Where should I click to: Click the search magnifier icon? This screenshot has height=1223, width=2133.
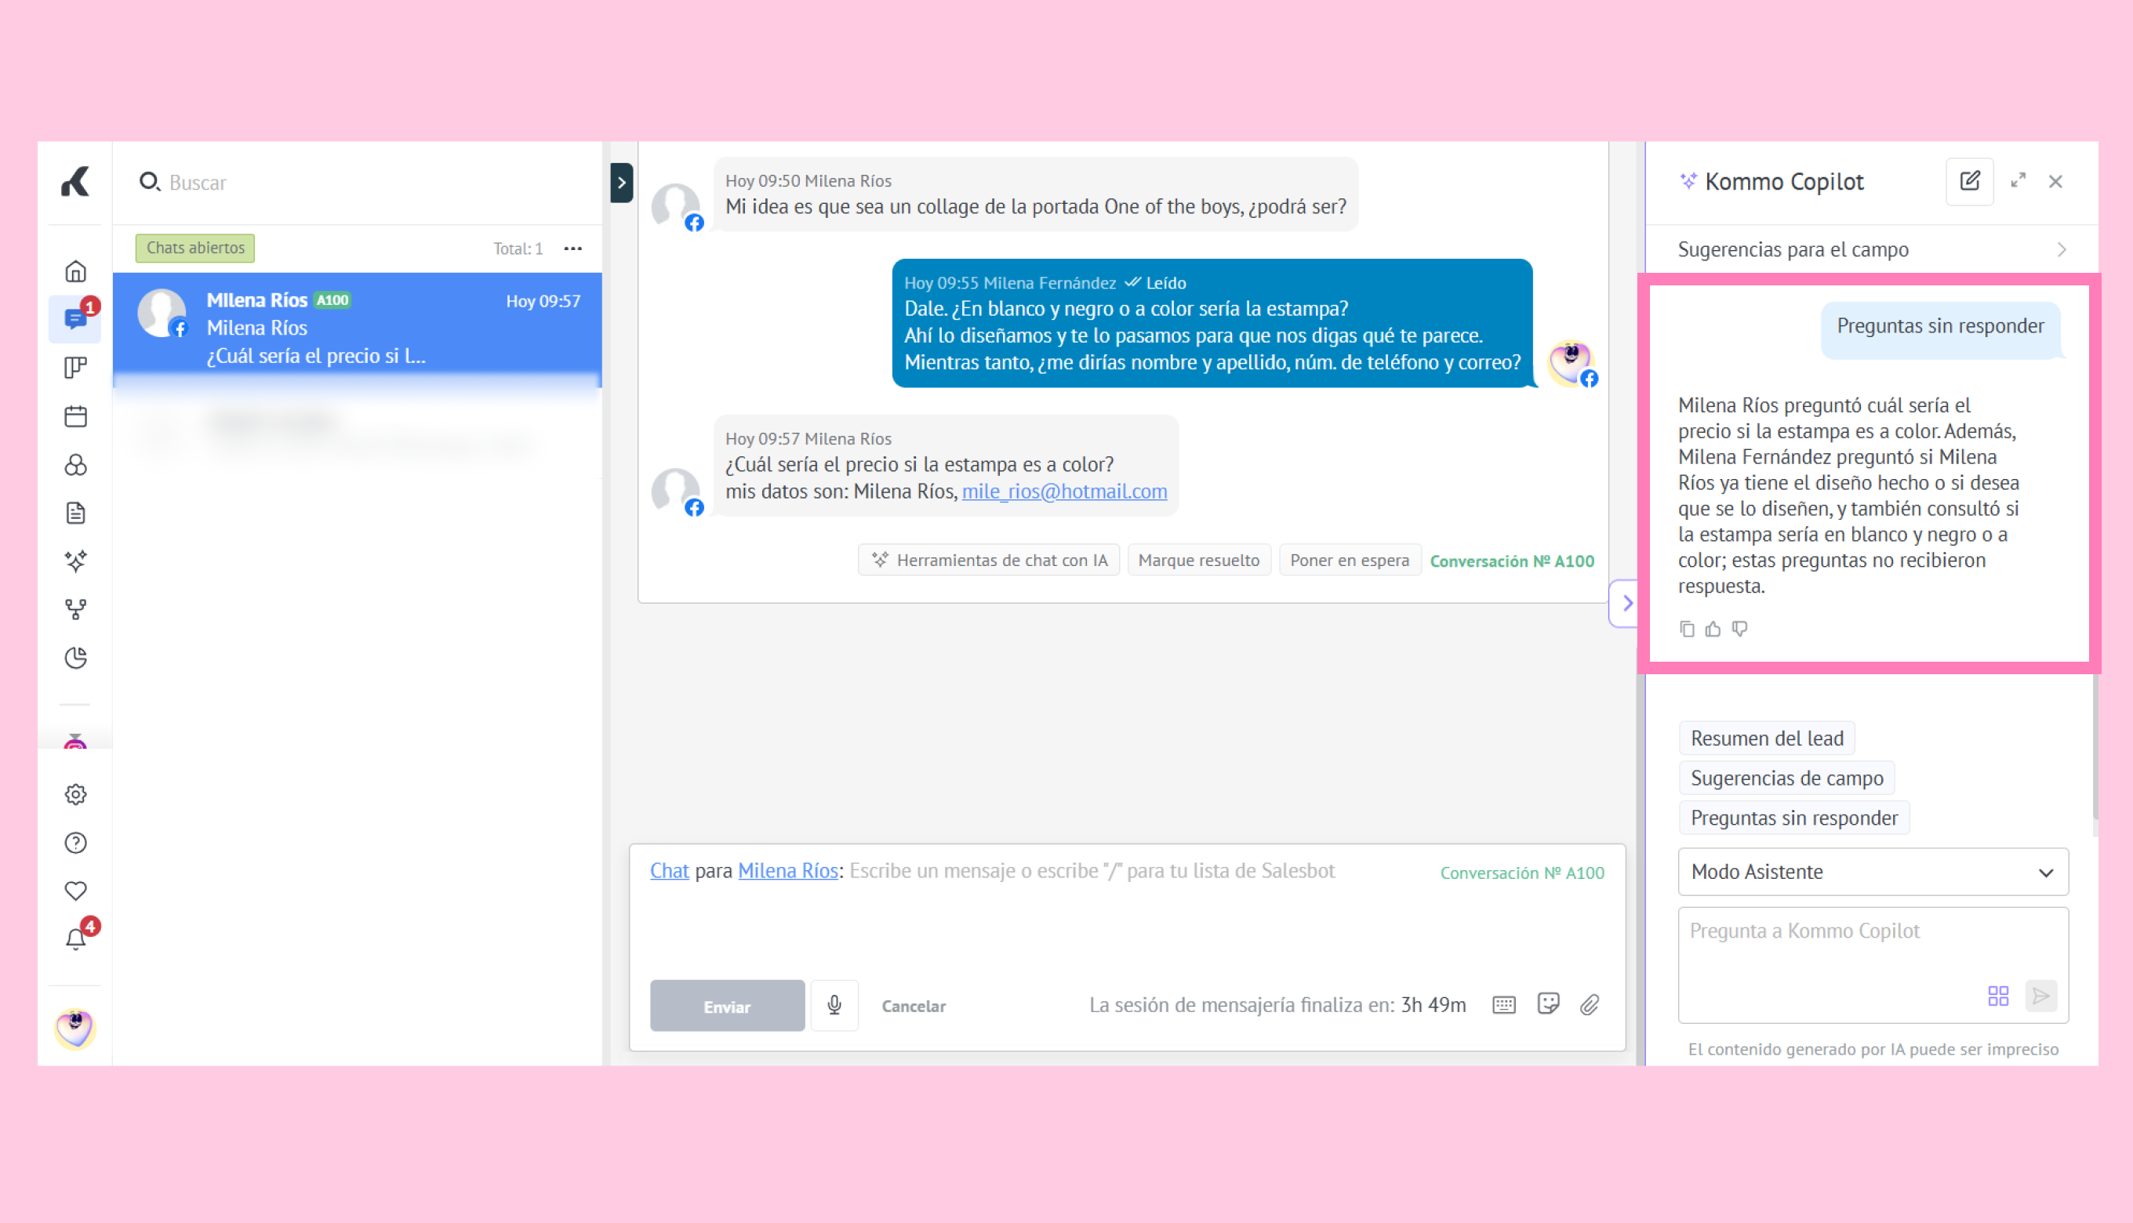(149, 181)
